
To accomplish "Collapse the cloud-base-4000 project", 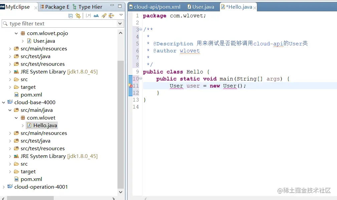I will coord(3,103).
